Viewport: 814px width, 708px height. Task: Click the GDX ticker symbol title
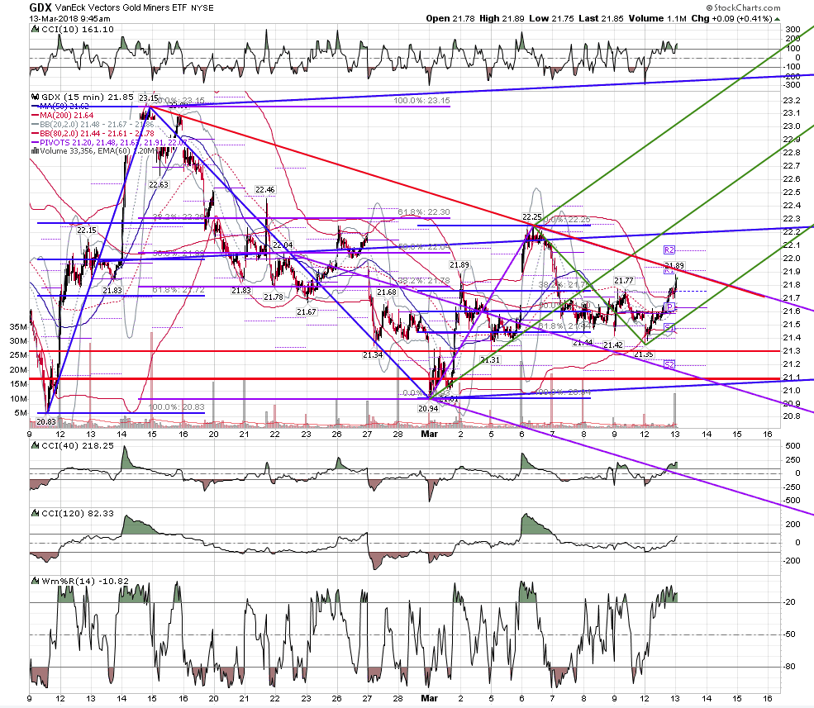pyautogui.click(x=40, y=7)
